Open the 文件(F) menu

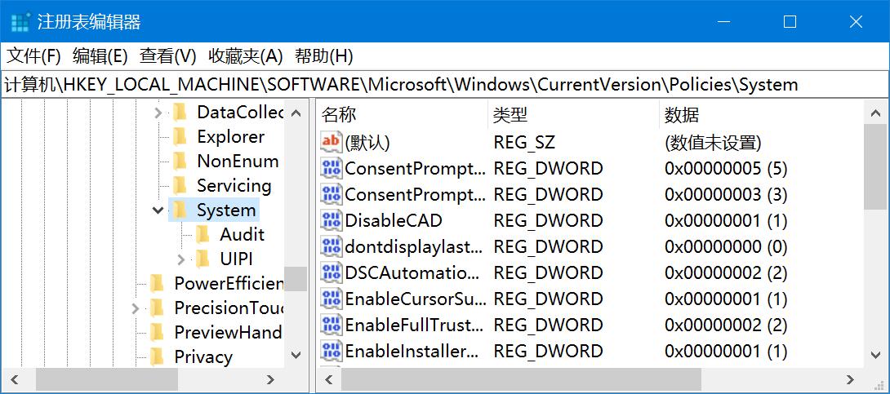click(33, 56)
